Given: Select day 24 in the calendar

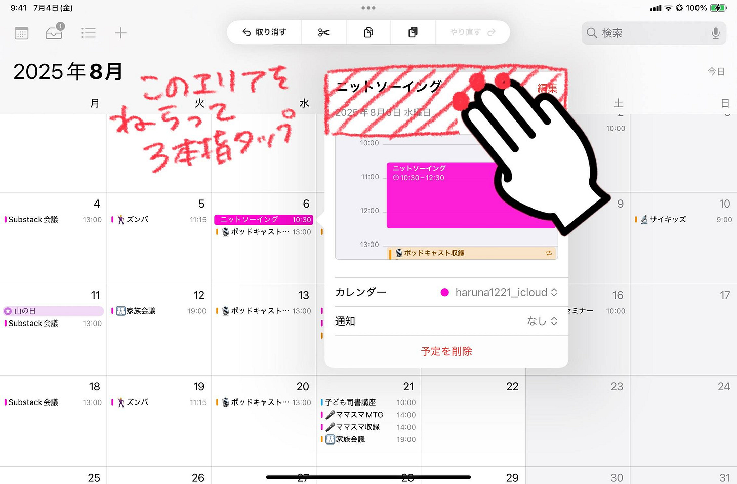Looking at the screenshot, I should pyautogui.click(x=724, y=387).
